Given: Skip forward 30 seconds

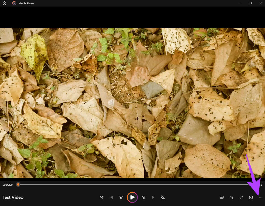Looking at the screenshot, I should coord(144,197).
